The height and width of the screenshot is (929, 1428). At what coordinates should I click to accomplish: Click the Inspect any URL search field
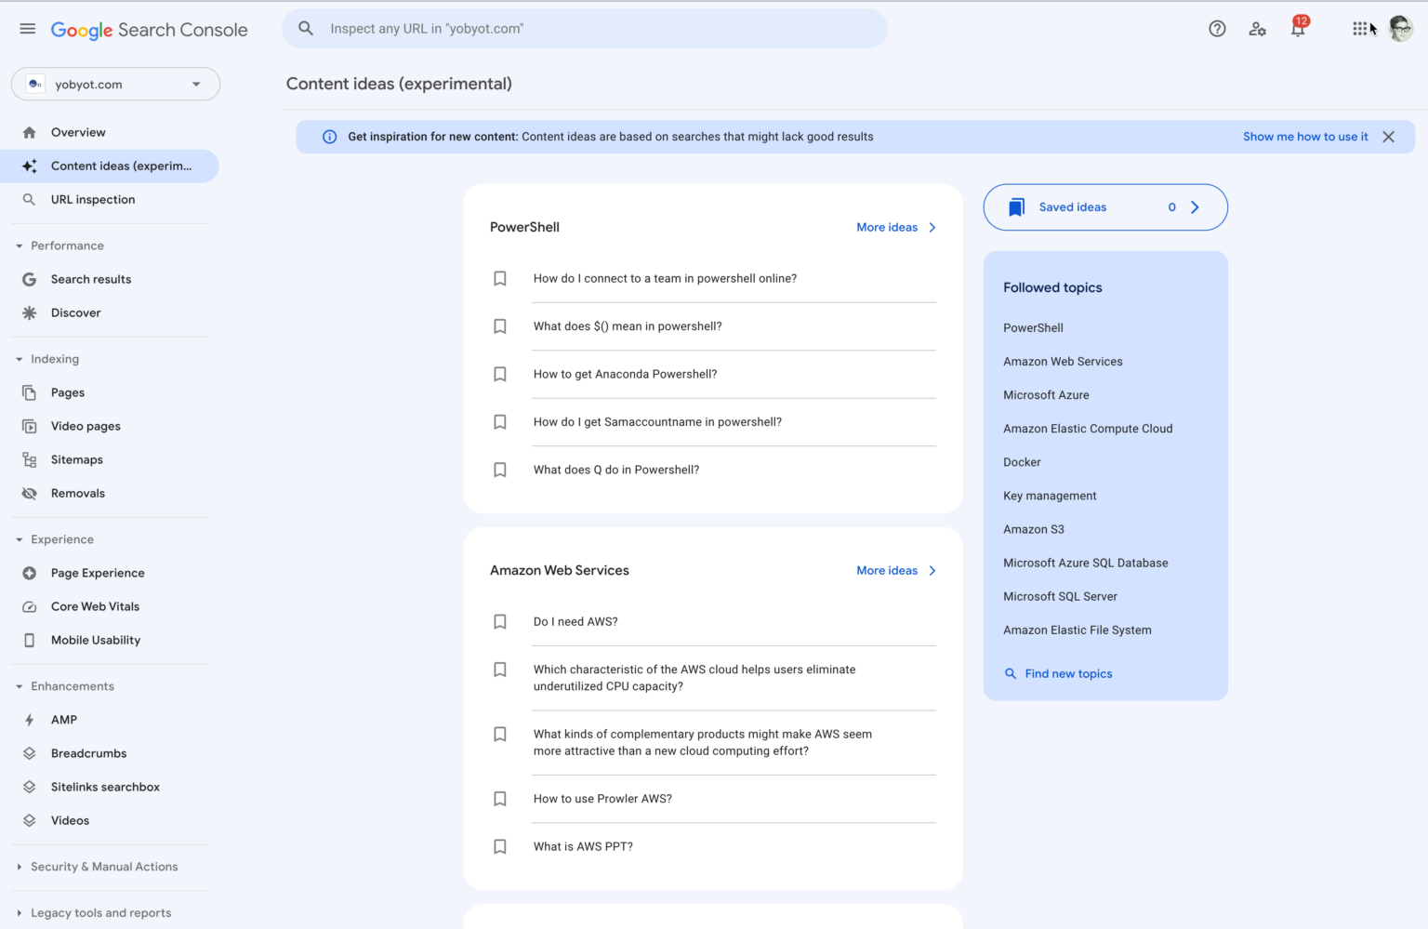click(585, 29)
